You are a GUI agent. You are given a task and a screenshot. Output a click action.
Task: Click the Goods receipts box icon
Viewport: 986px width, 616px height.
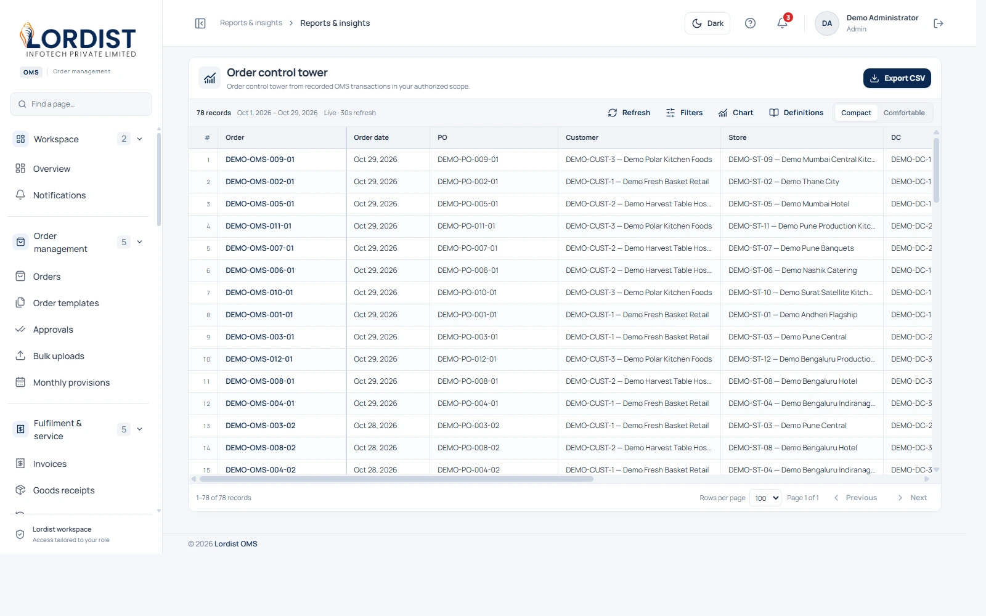pyautogui.click(x=20, y=490)
